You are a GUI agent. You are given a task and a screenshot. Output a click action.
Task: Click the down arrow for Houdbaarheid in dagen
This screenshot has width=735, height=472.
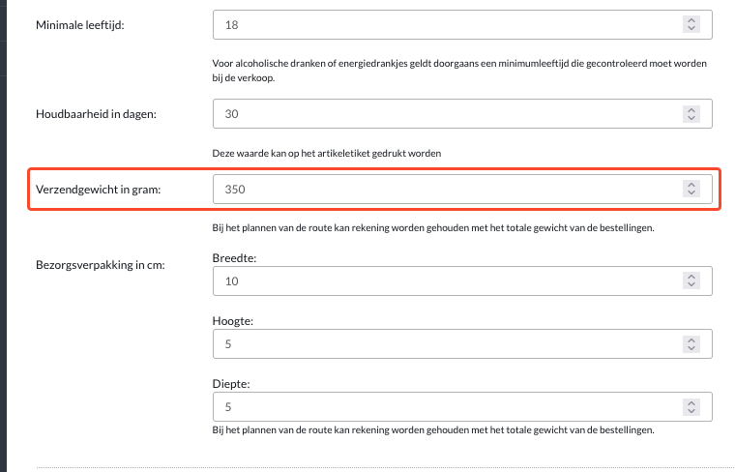click(691, 118)
